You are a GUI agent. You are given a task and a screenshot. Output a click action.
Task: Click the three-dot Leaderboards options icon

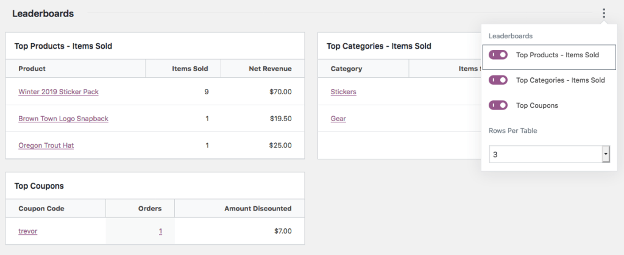pos(603,13)
